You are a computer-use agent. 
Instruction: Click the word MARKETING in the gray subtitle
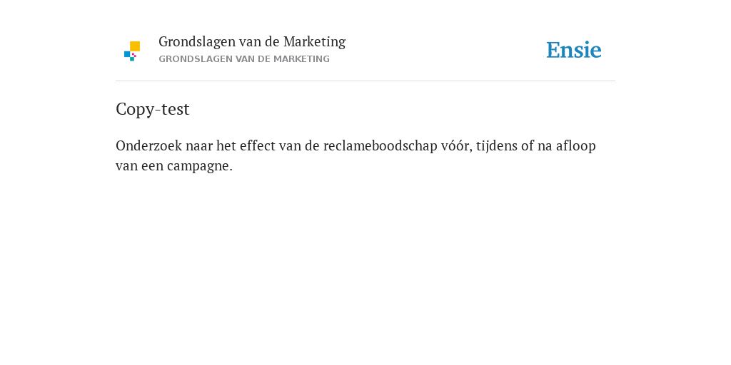tap(301, 59)
